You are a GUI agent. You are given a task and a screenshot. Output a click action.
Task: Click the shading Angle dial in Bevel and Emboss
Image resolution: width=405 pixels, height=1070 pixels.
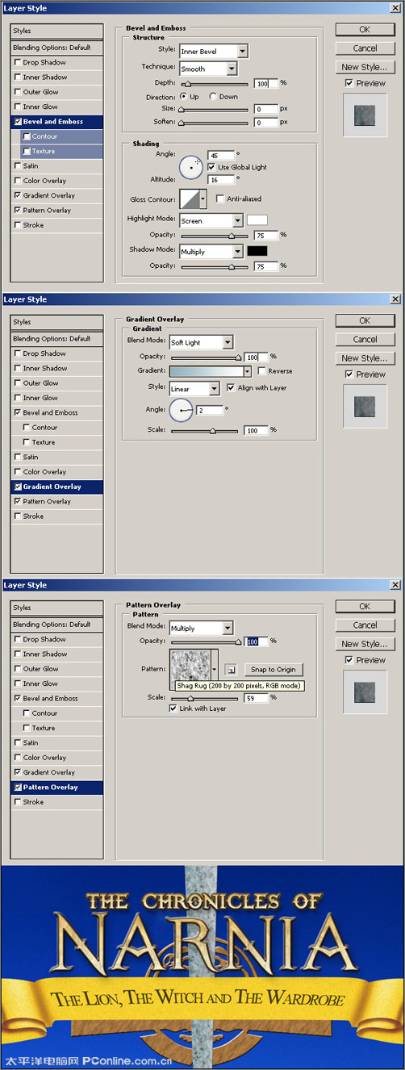click(x=191, y=168)
